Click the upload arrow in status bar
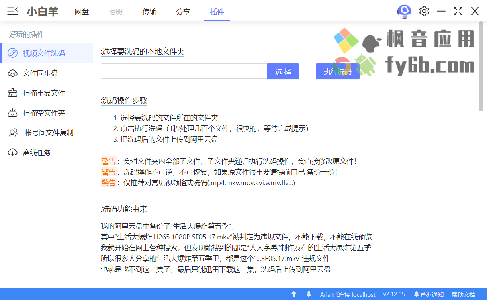The height and width of the screenshot is (300, 487). [294, 294]
